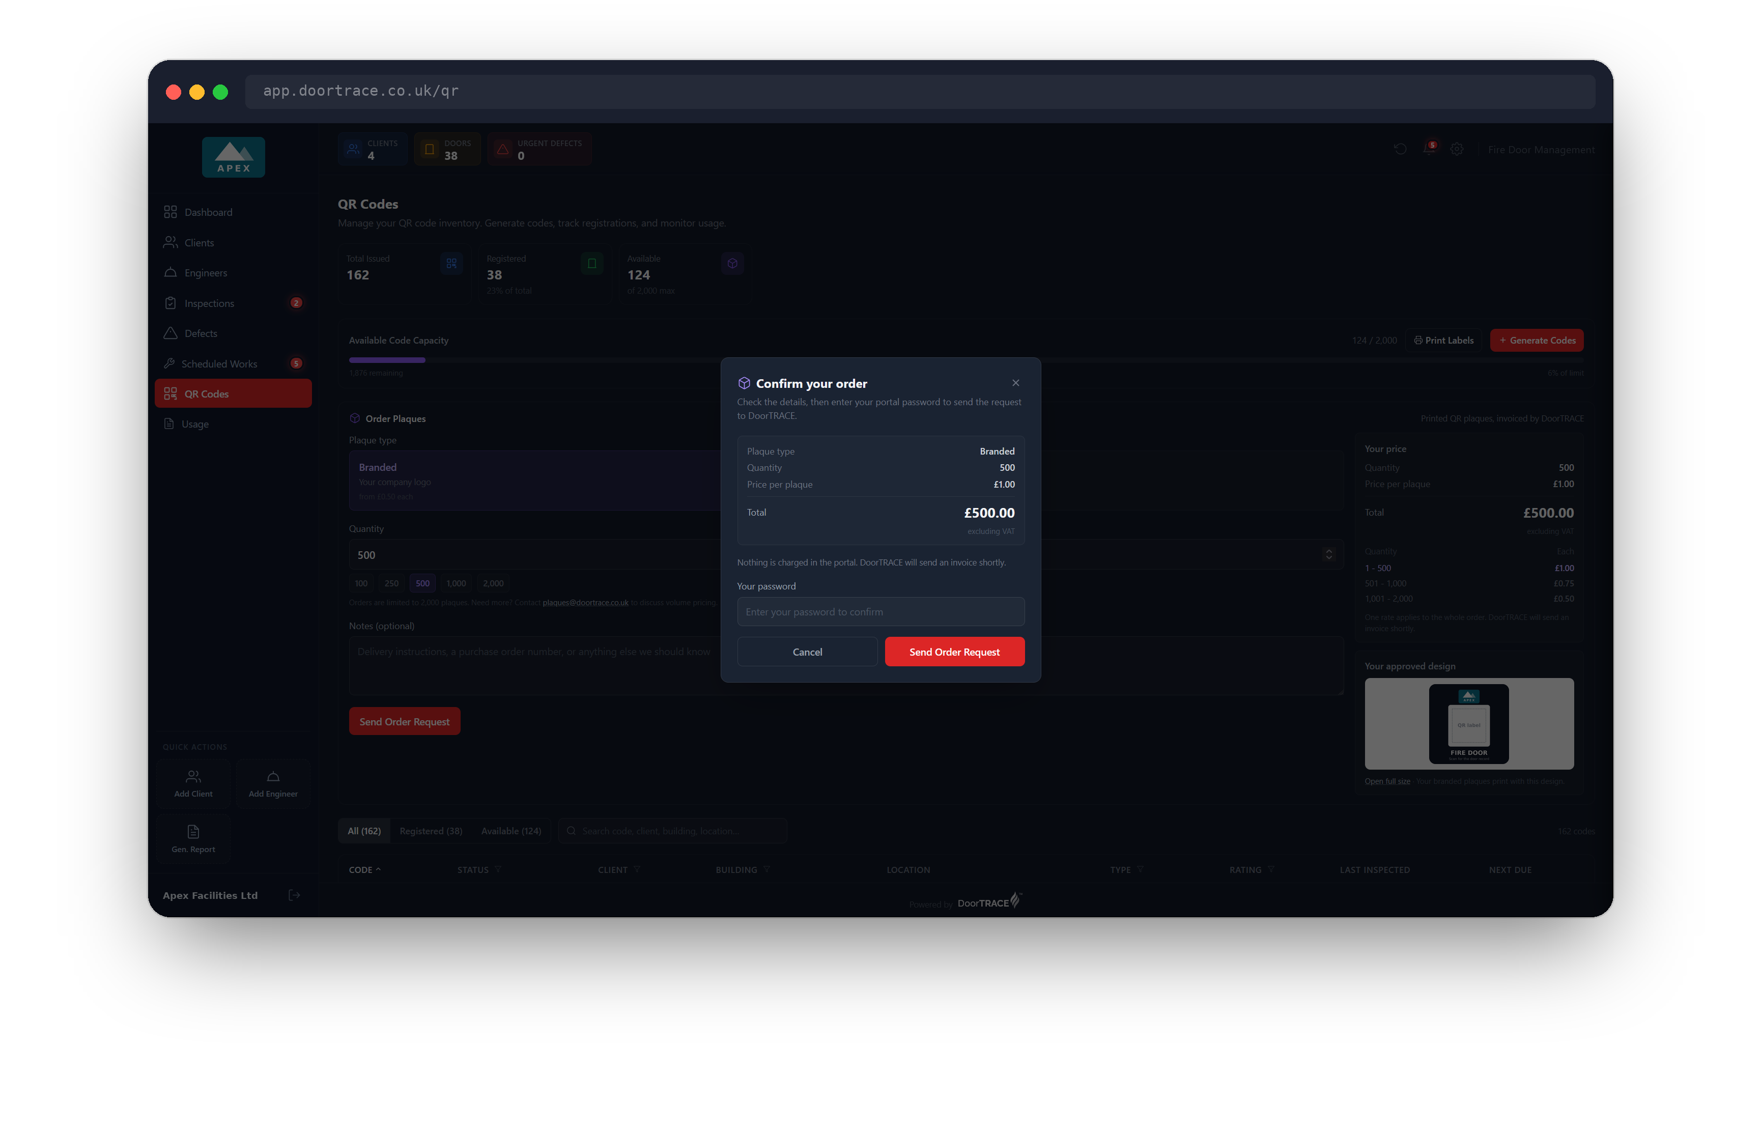Go to Engineers section
The width and height of the screenshot is (1761, 1129).
[x=233, y=273]
